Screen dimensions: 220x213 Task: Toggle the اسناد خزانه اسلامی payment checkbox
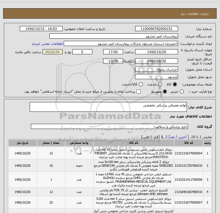139,91
